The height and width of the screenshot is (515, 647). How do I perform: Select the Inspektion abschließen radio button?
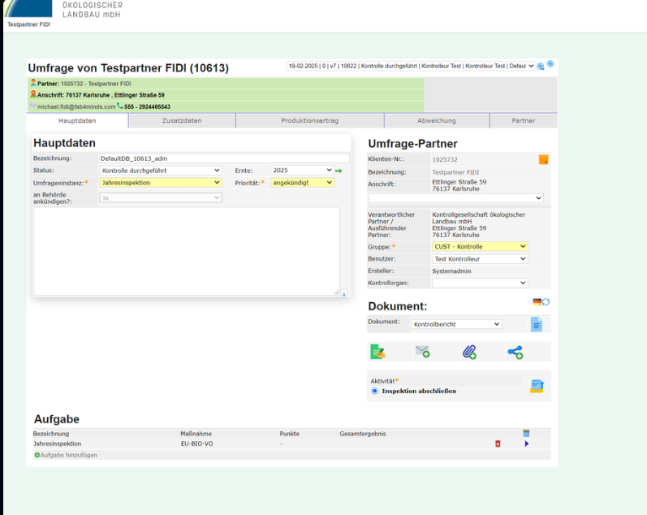click(374, 391)
